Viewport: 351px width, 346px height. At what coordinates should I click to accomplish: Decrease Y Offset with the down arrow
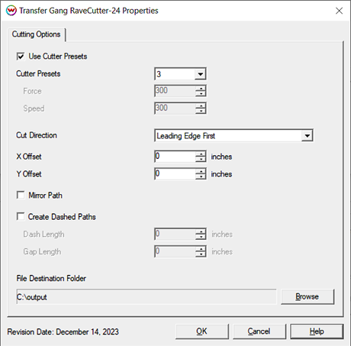point(201,176)
